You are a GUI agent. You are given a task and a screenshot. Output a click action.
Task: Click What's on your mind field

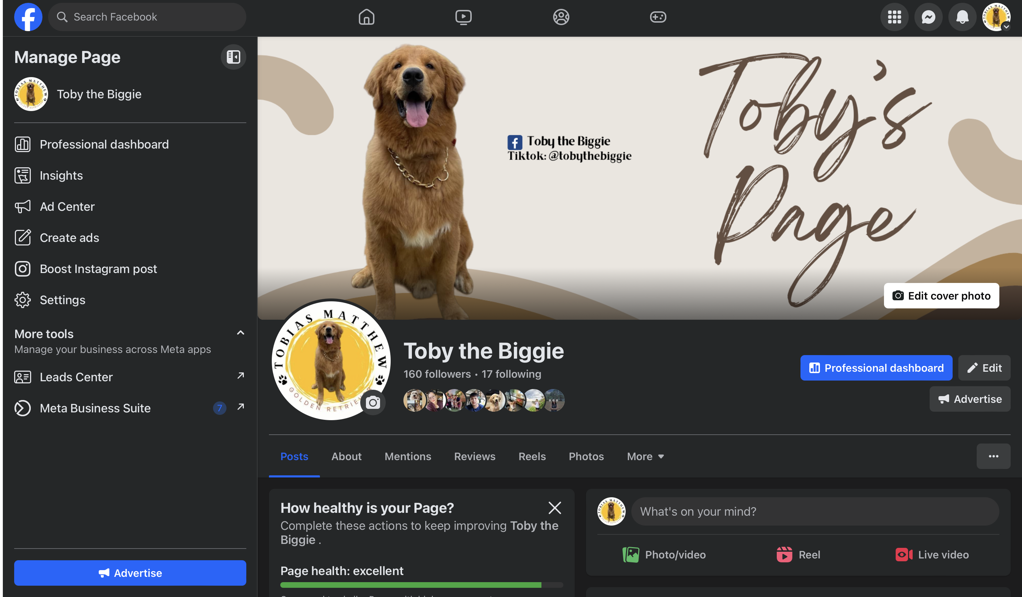click(x=815, y=511)
